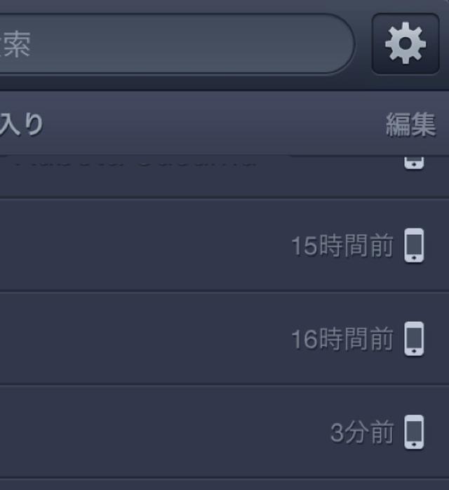Select the cut-off row below the 3分前 entry
The image size is (449, 490).
tap(224, 484)
